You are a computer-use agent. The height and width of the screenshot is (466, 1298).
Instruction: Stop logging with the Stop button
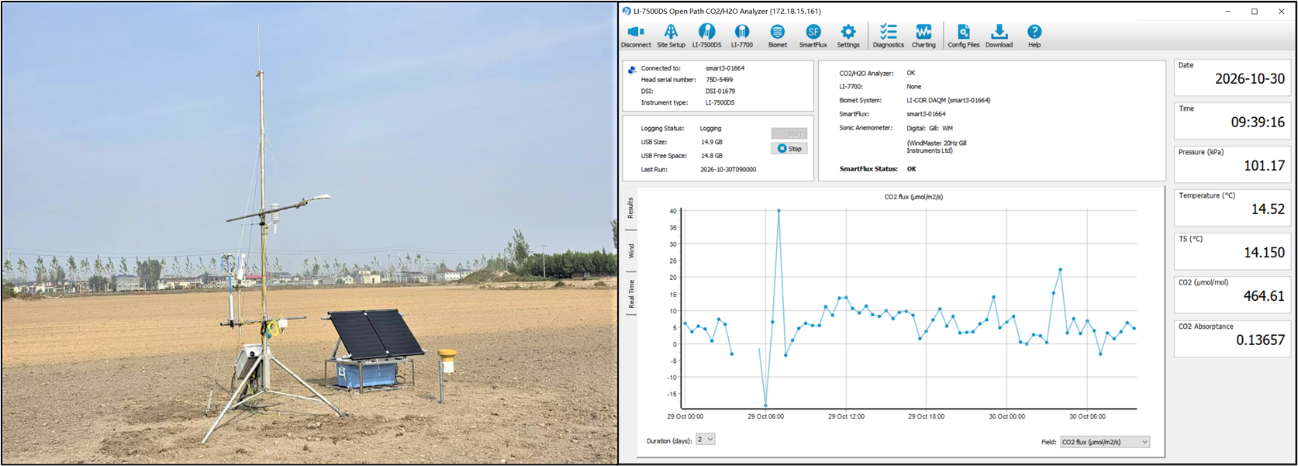[789, 148]
